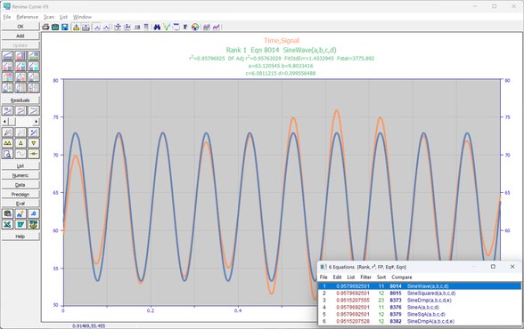The width and height of the screenshot is (524, 329).
Task: Click the OK button
Action: point(20,26)
